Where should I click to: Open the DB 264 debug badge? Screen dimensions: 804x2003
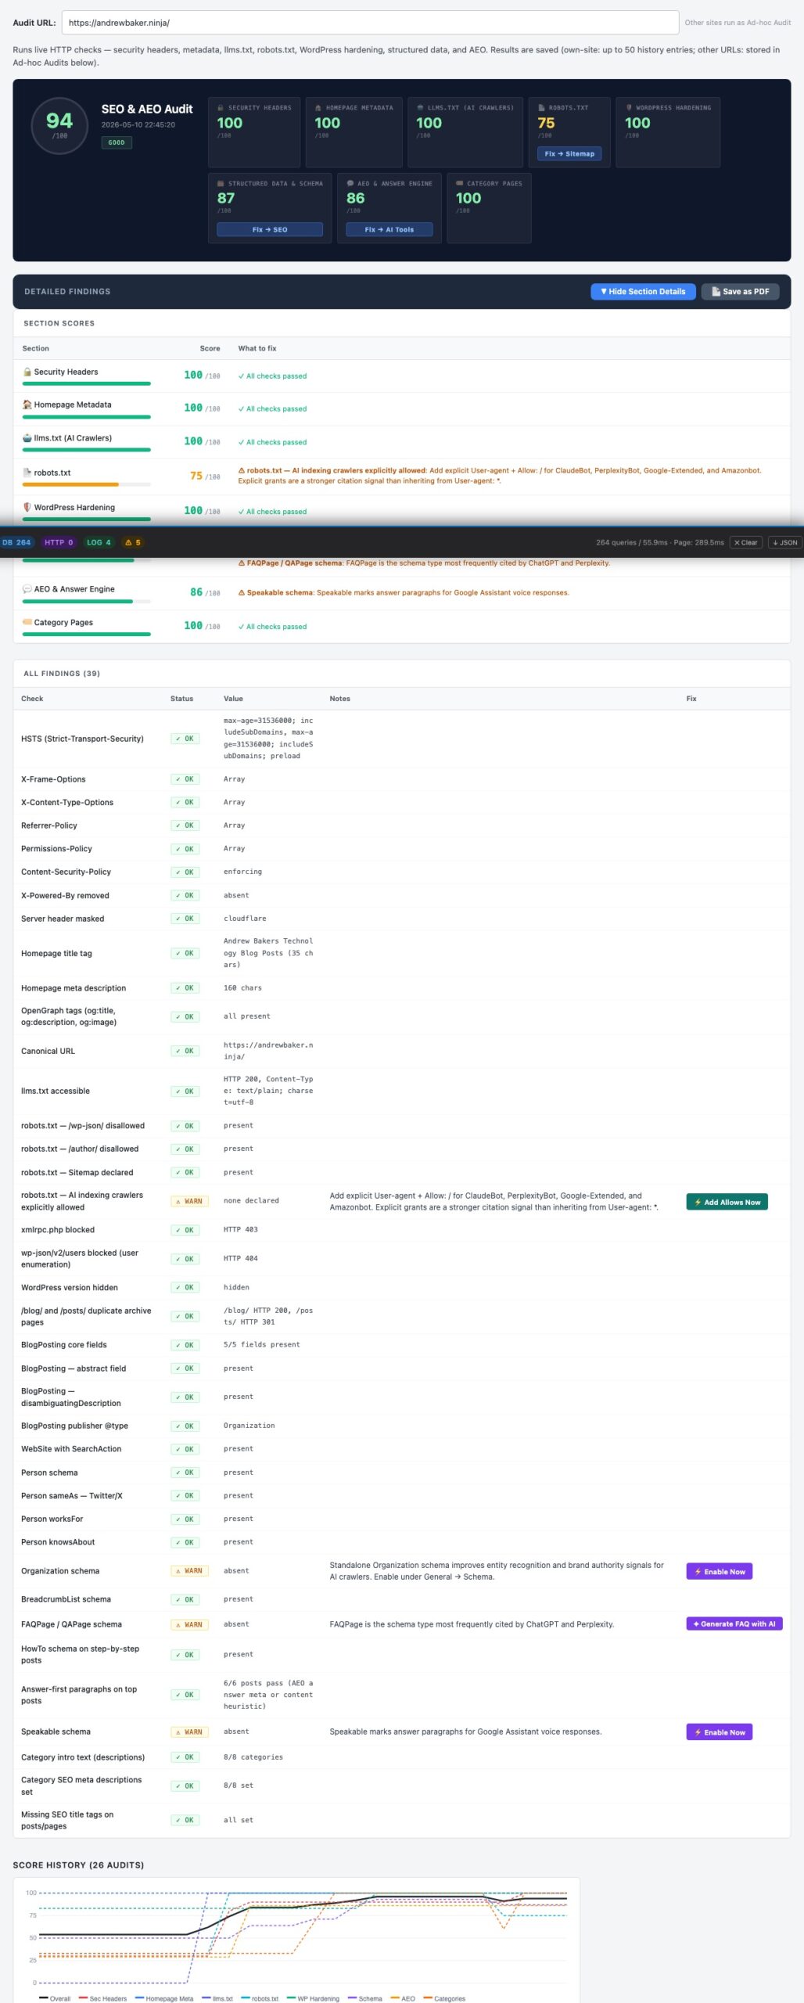16,542
